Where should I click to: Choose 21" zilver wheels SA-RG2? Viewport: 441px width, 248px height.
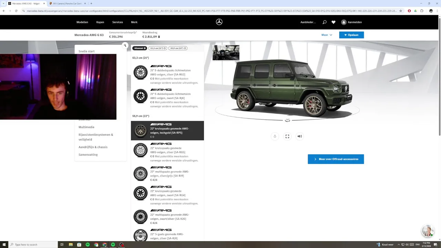tap(167, 74)
